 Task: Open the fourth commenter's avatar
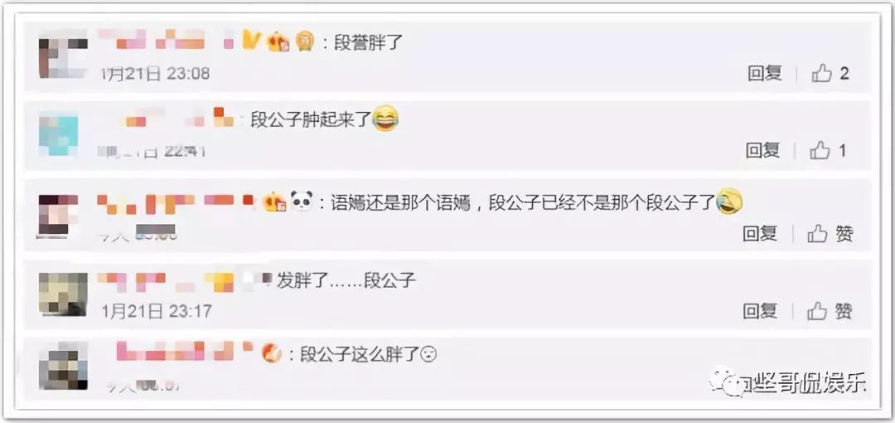pyautogui.click(x=63, y=294)
